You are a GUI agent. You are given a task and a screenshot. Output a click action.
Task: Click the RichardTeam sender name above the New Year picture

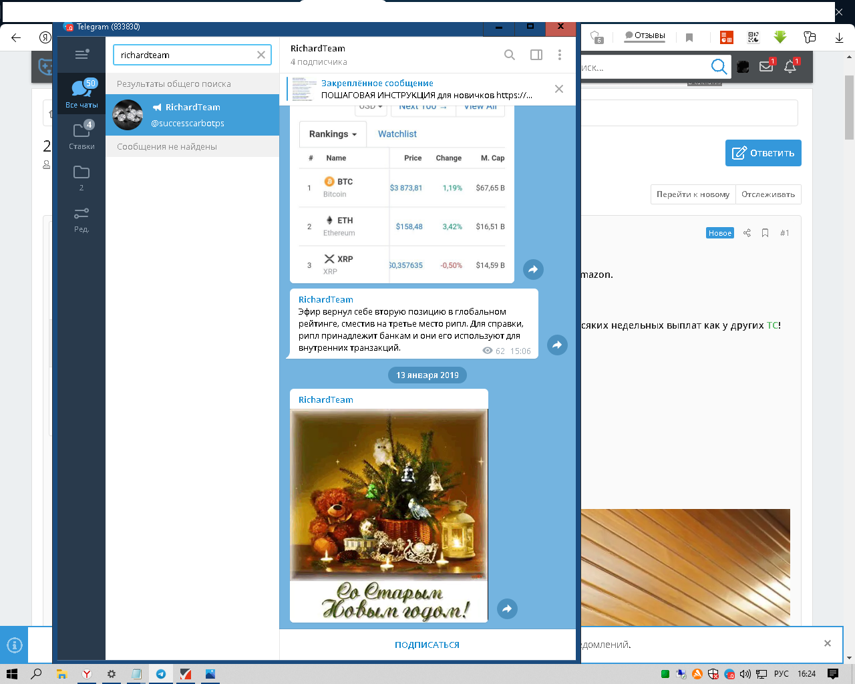(326, 400)
